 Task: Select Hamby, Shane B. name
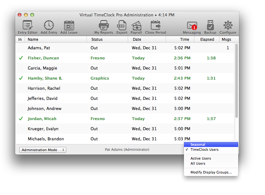click(45, 78)
